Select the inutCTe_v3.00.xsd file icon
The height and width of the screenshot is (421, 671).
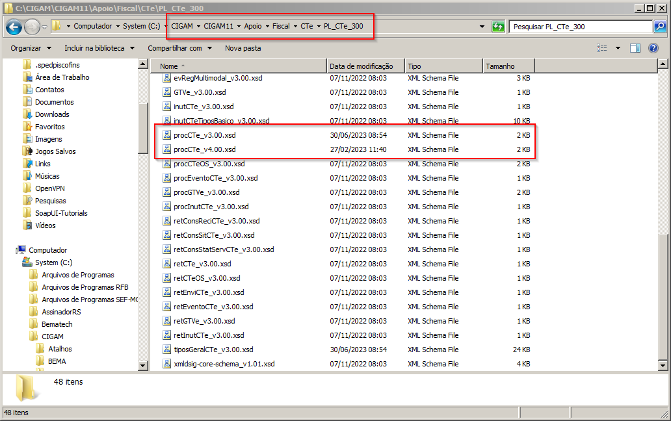(167, 107)
